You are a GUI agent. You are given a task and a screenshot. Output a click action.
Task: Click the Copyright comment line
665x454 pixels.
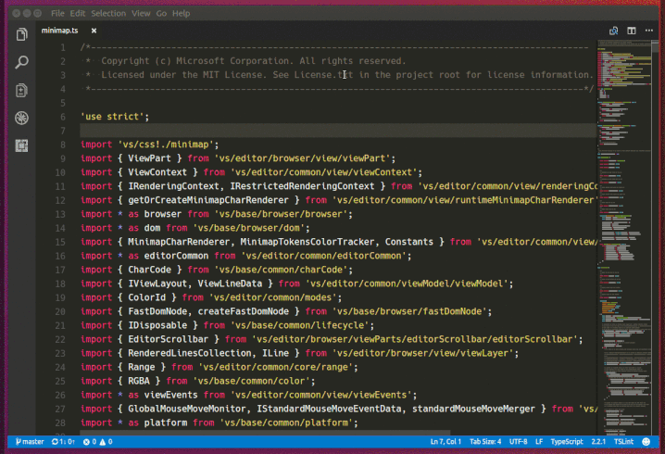(x=245, y=61)
